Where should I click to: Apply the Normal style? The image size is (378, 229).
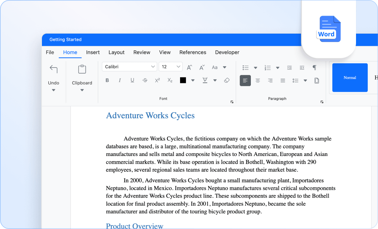(350, 77)
